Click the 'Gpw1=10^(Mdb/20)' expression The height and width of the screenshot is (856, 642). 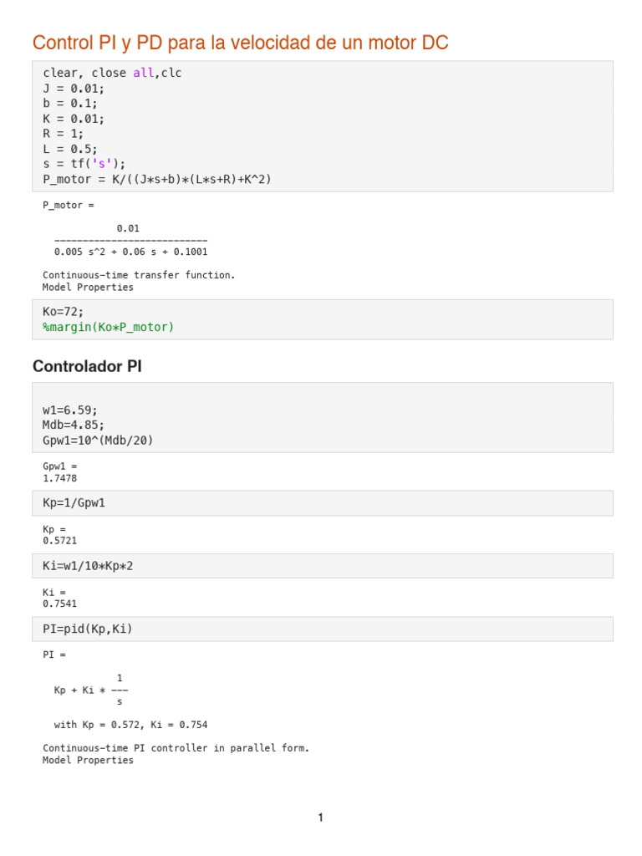(98, 440)
